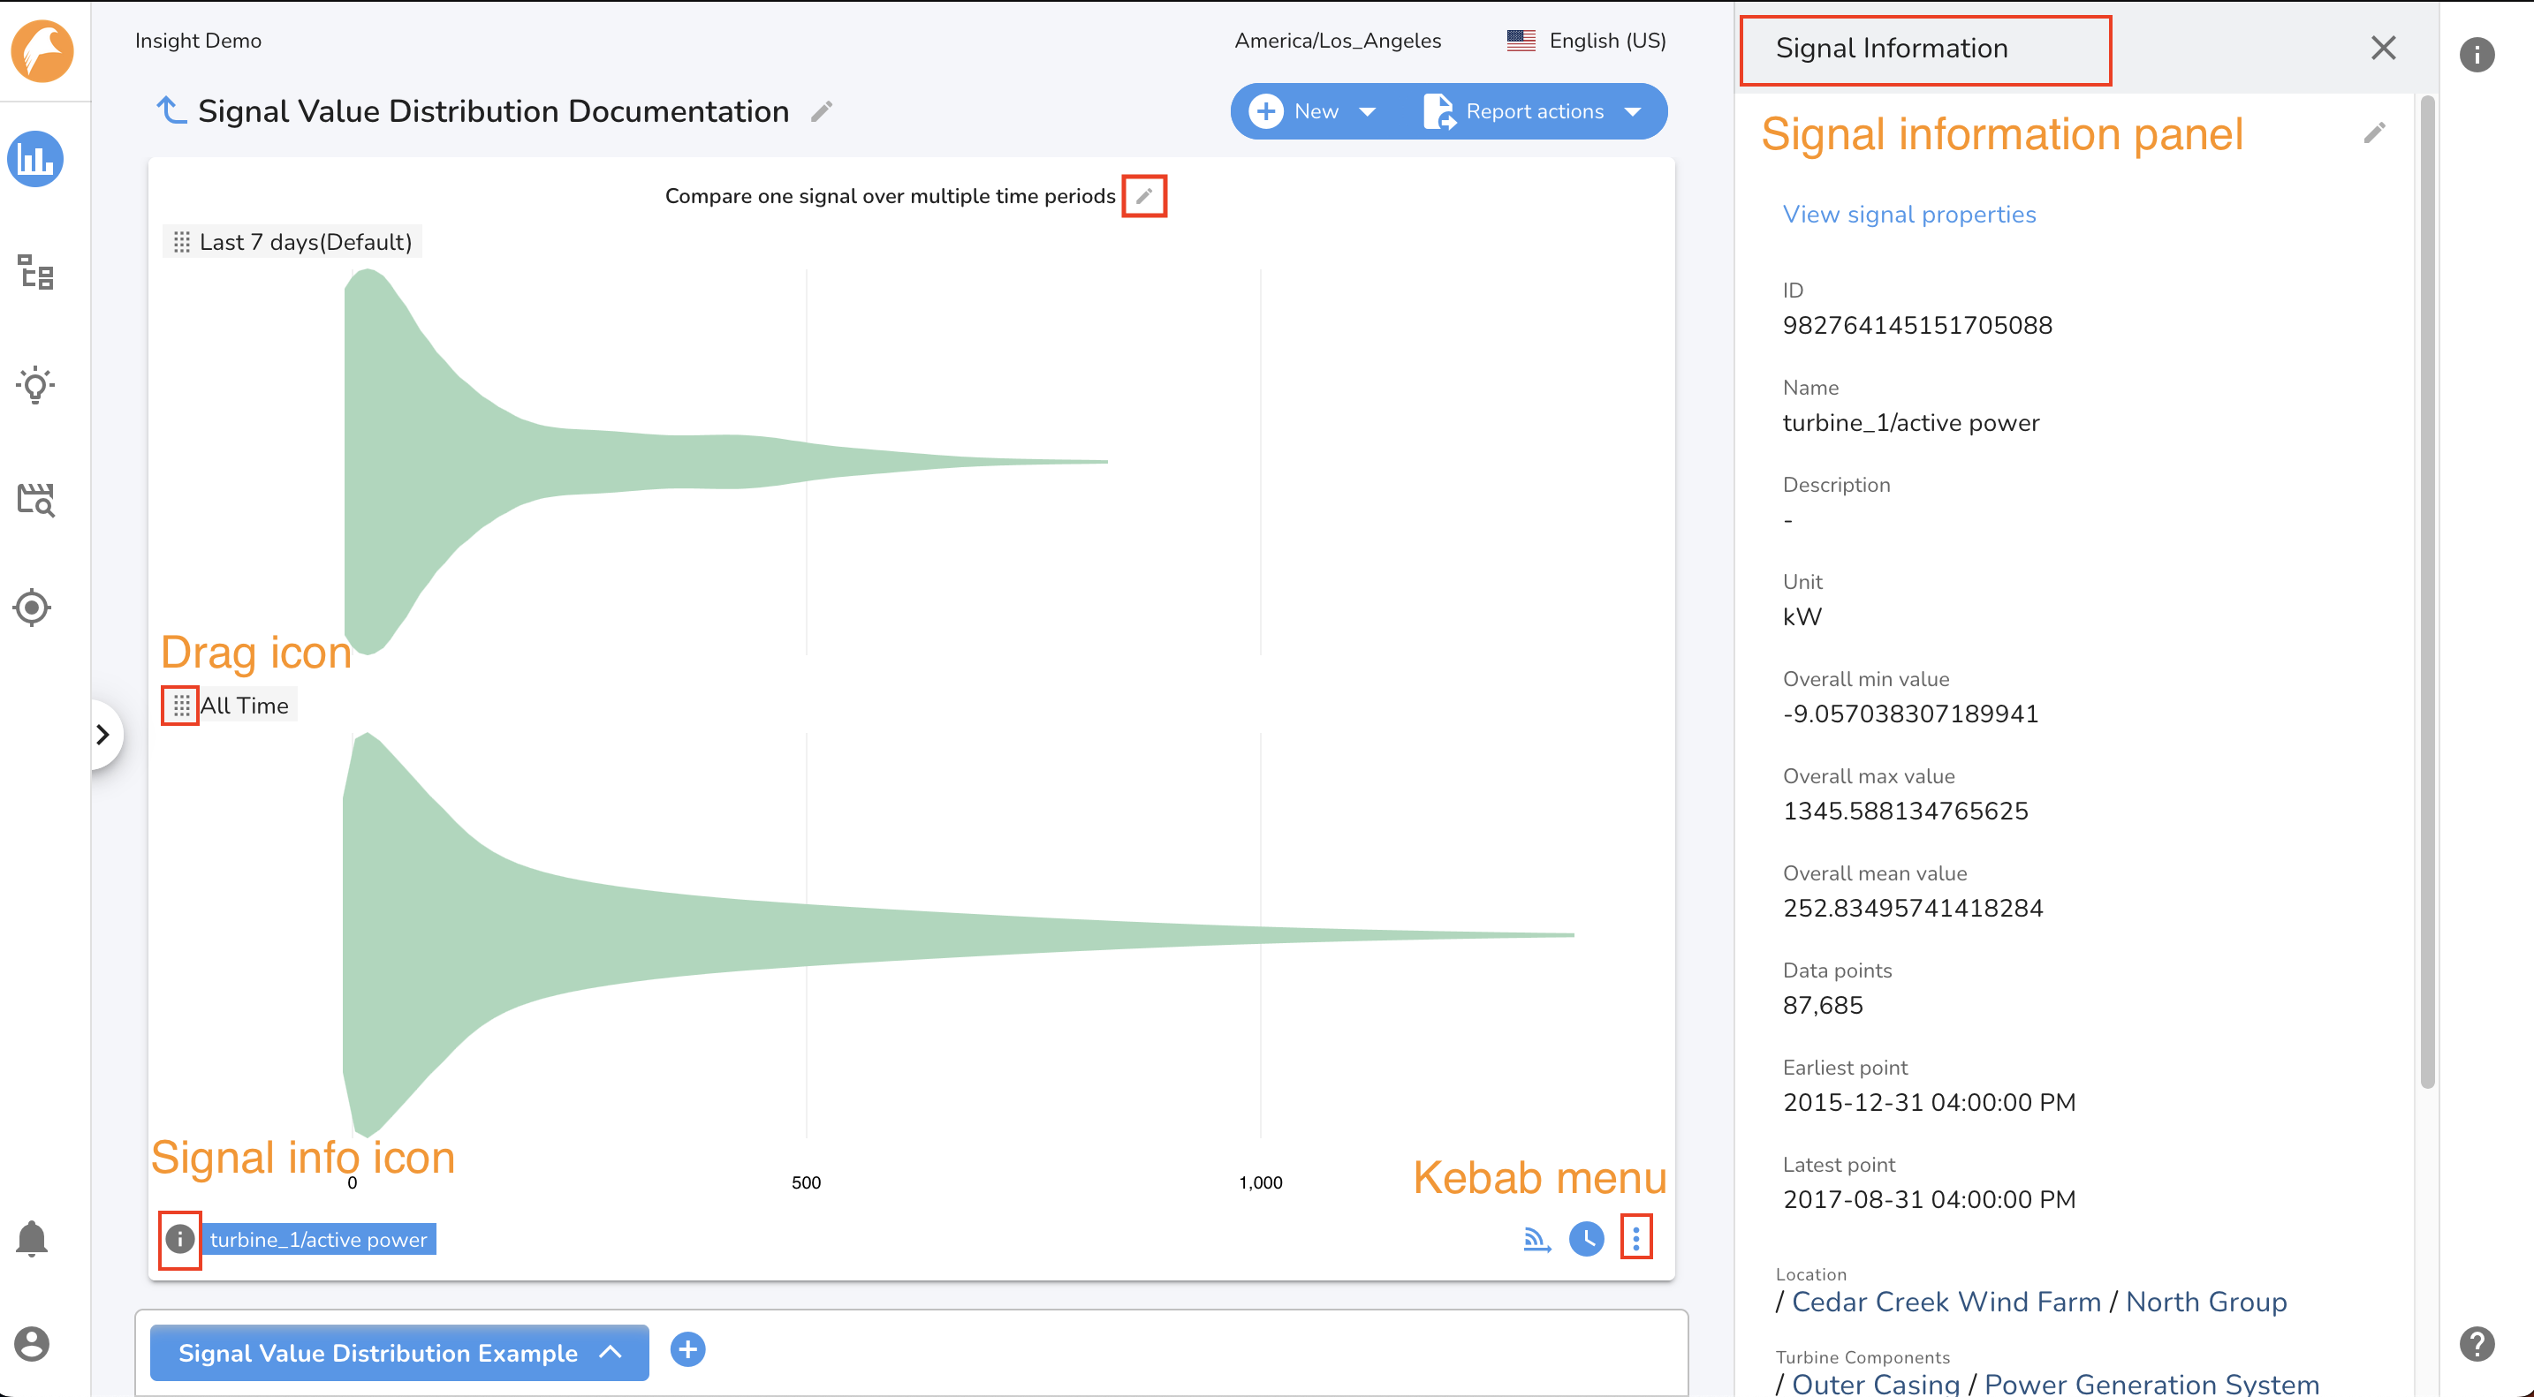Click the Signal Information panel header title
The height and width of the screenshot is (1397, 2534).
tap(1891, 49)
